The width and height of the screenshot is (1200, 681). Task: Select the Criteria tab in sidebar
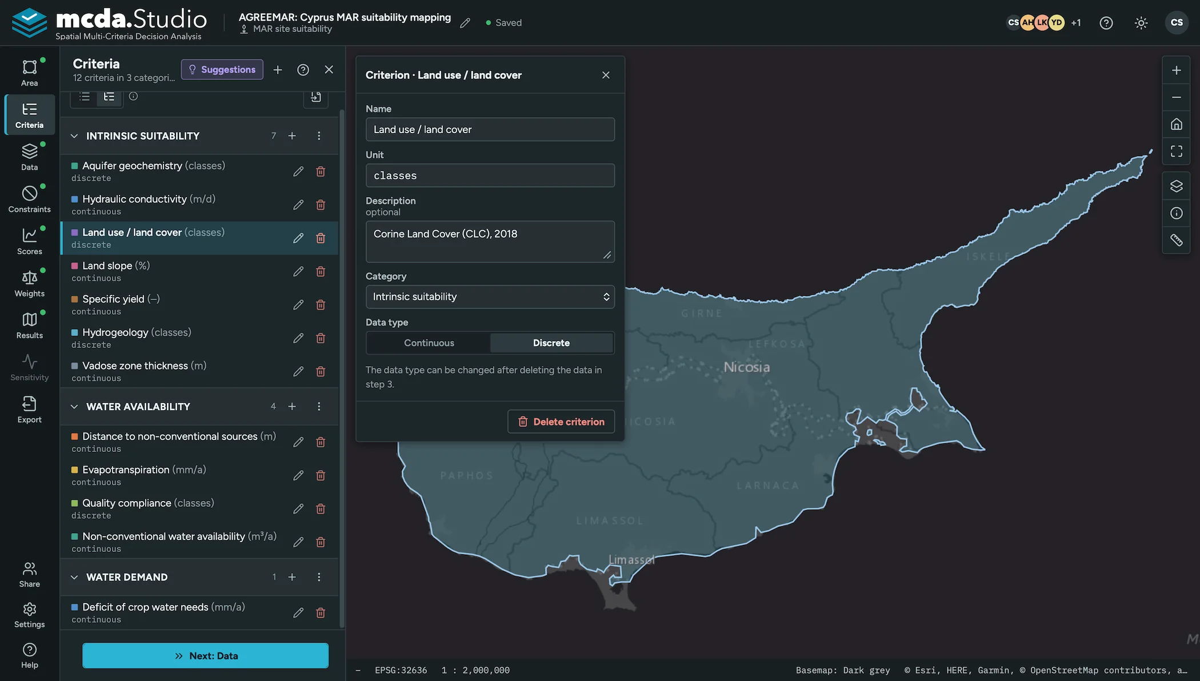(x=29, y=115)
